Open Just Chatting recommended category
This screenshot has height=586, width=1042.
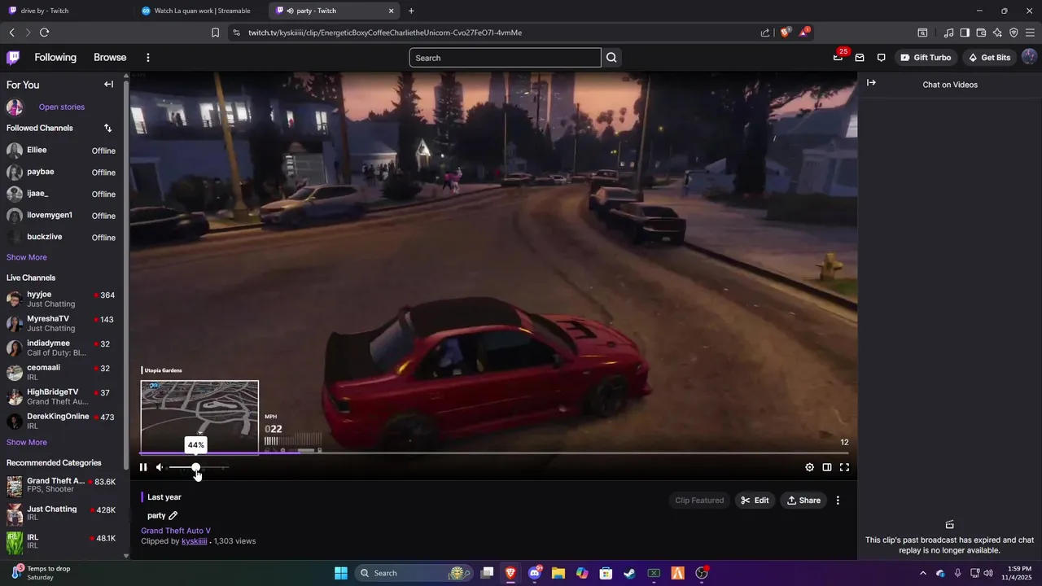(x=62, y=514)
